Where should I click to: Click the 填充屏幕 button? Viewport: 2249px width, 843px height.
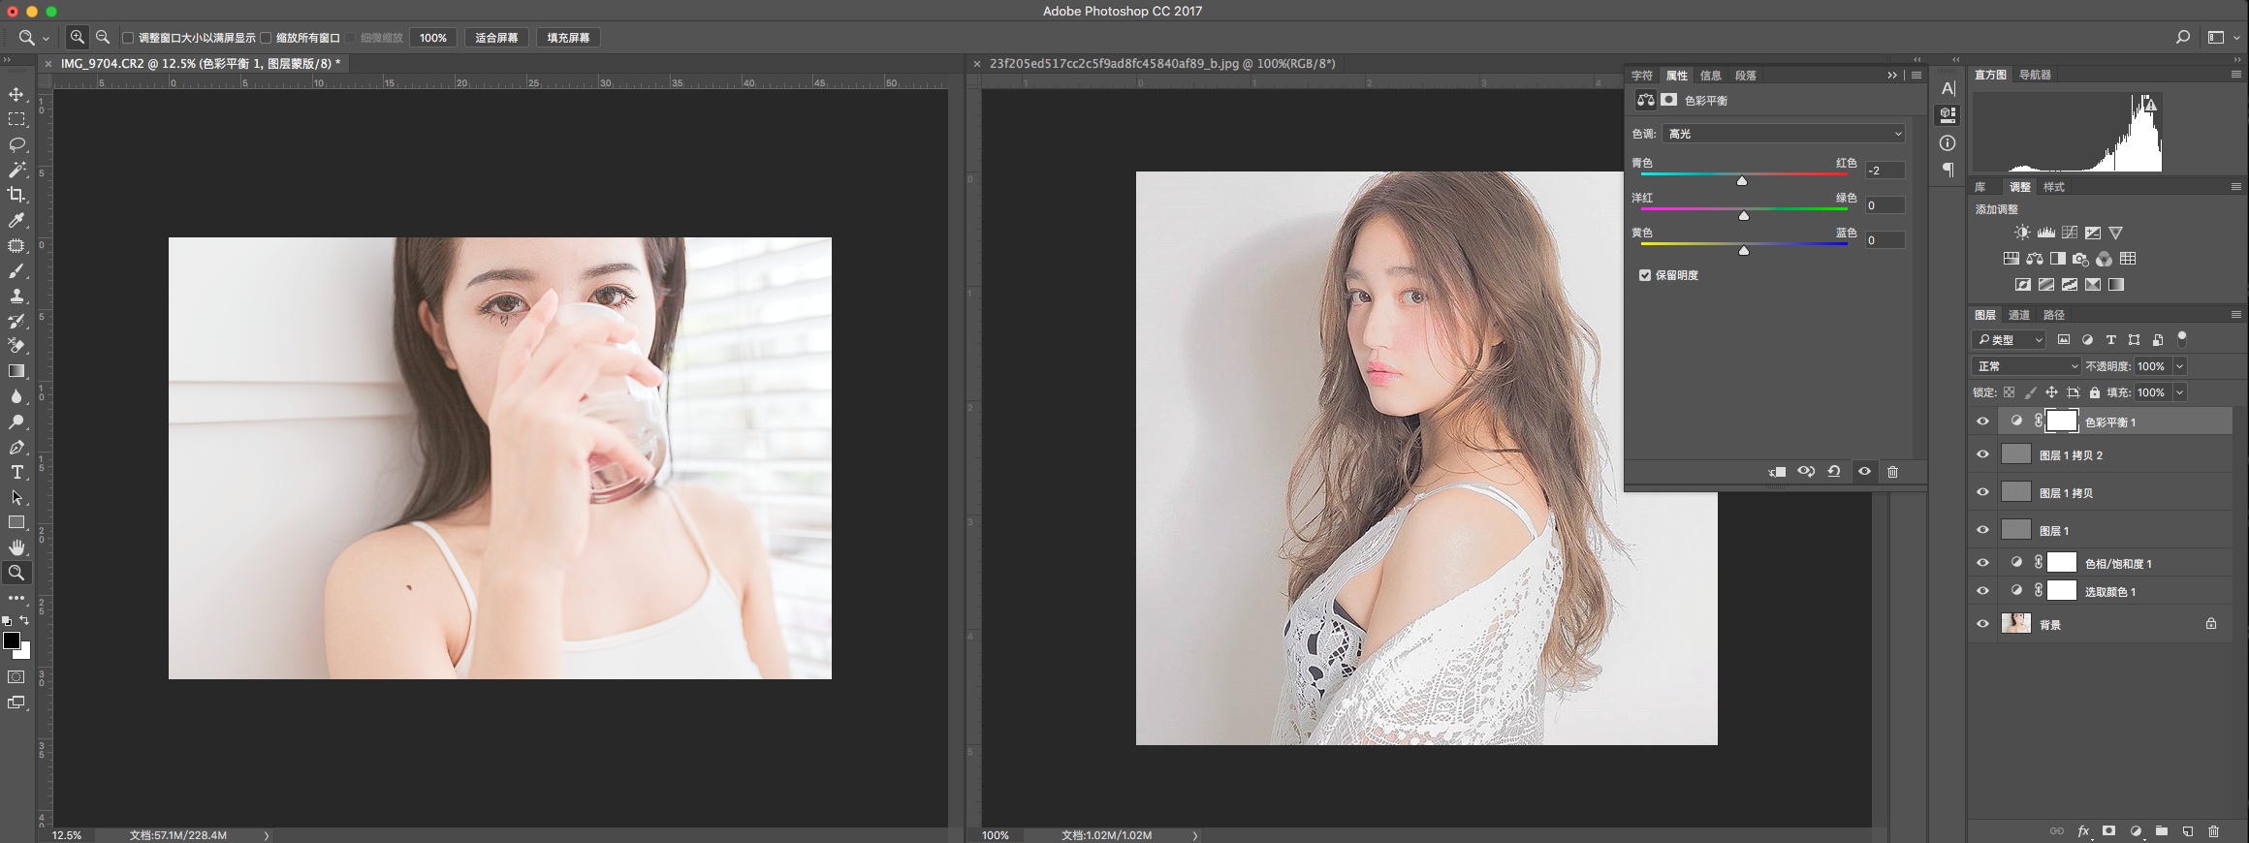tap(568, 38)
